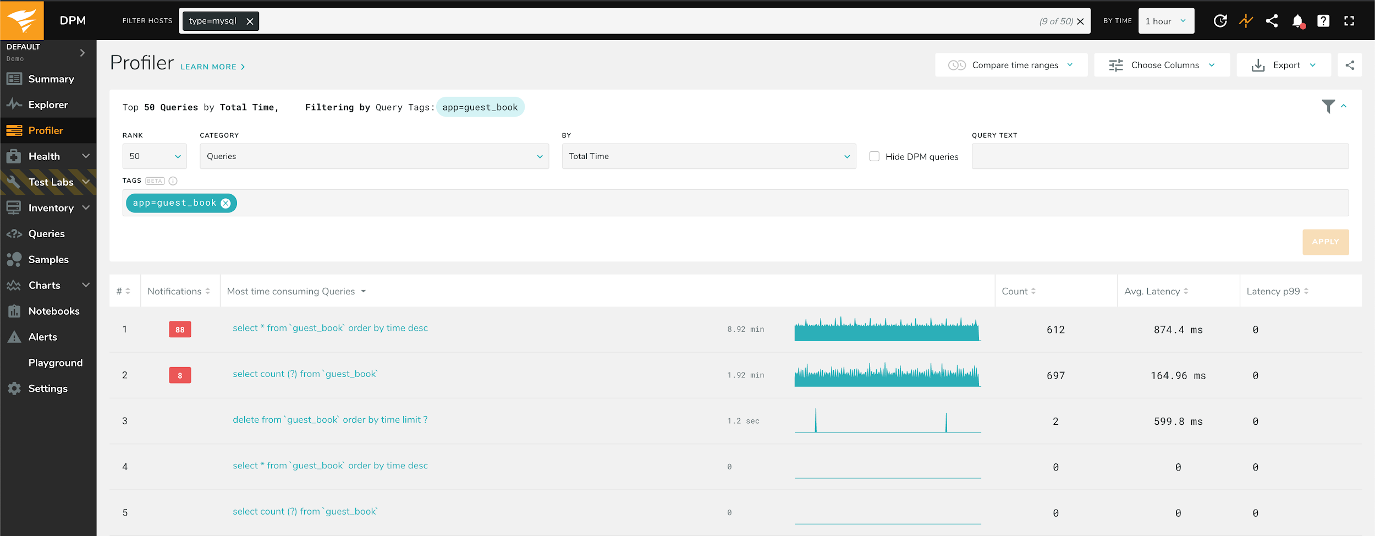Viewport: 1375px width, 536px height.
Task: Open query 'delete from guest_book order by time limit ?'
Action: [330, 419]
